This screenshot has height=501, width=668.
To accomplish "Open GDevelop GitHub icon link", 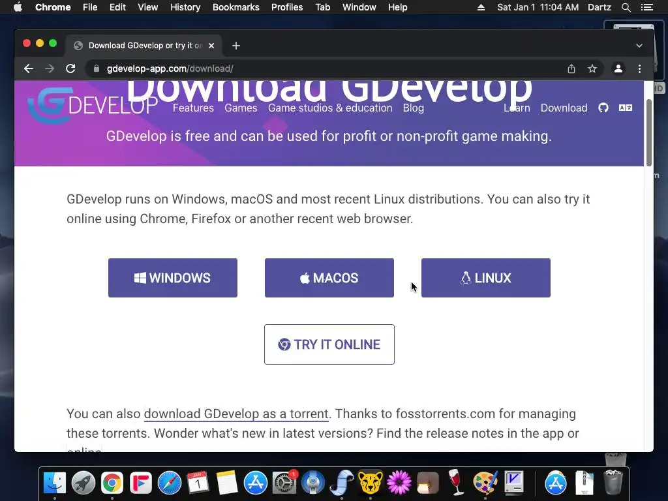I will pos(603,108).
